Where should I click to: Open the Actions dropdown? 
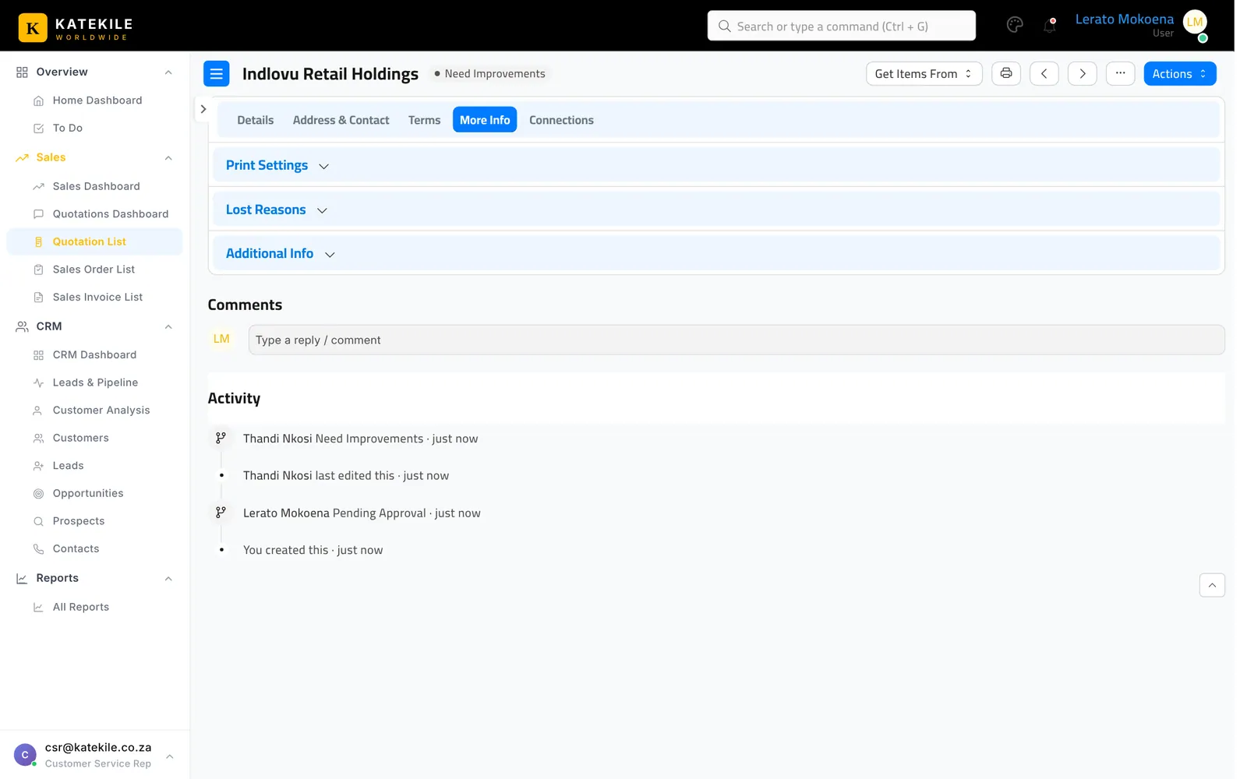point(1179,73)
